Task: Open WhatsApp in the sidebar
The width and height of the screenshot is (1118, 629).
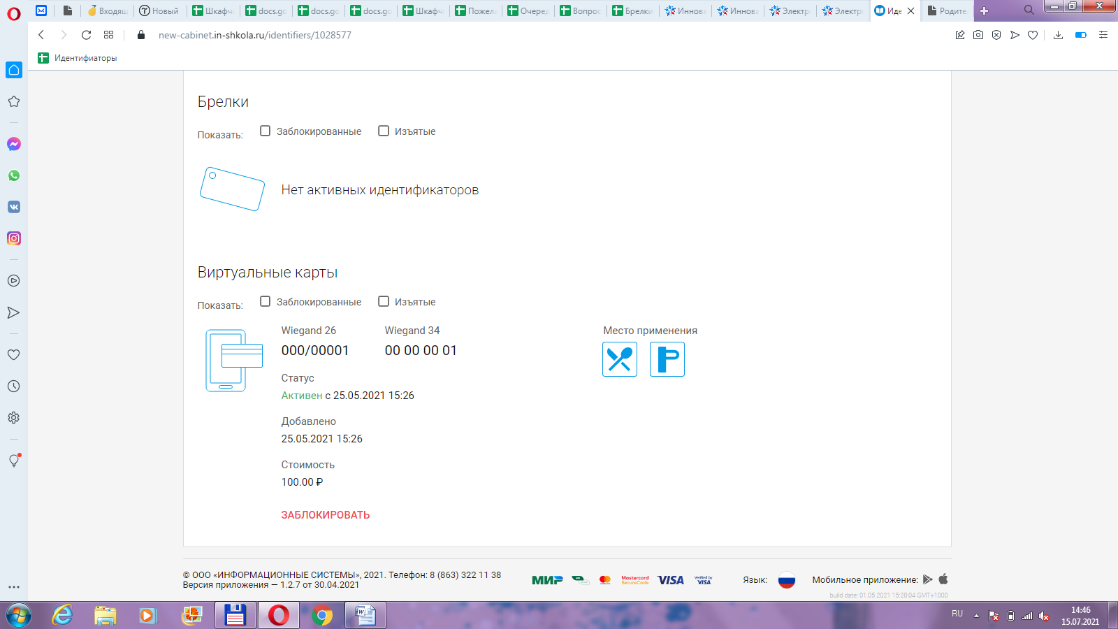Action: click(14, 175)
